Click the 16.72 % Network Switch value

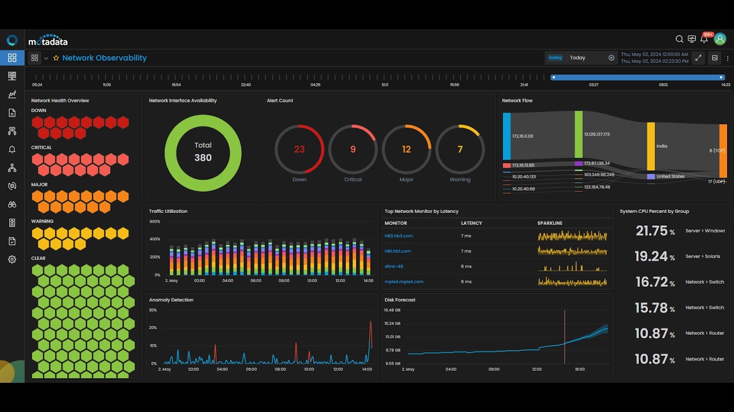pos(655,282)
